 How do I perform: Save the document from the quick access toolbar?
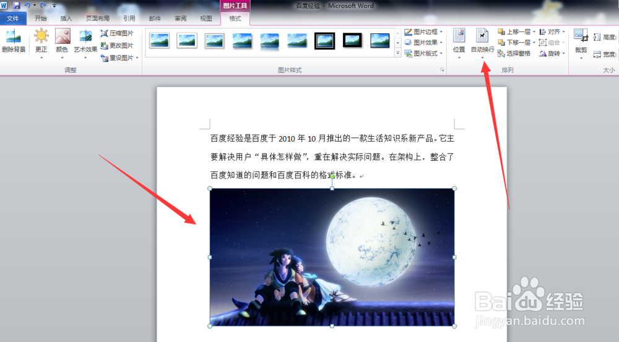pyautogui.click(x=17, y=6)
